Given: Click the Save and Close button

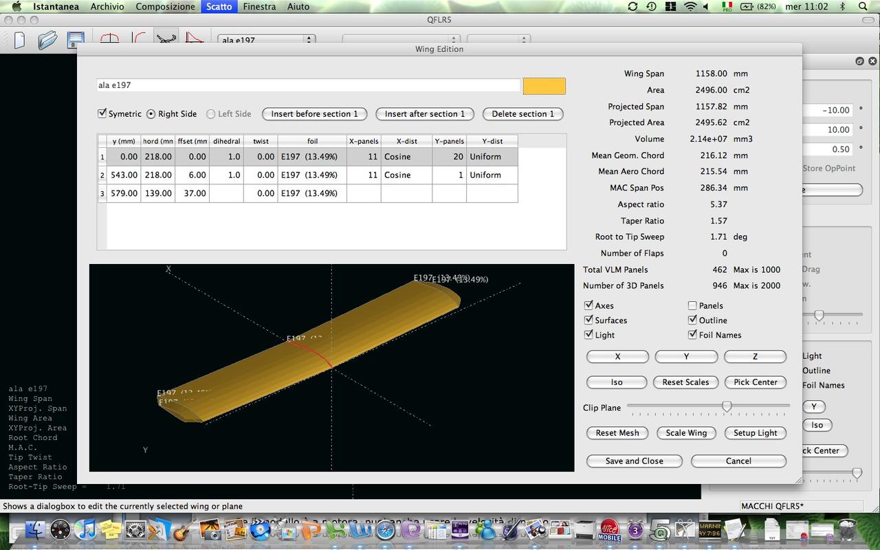Looking at the screenshot, I should 634,461.
